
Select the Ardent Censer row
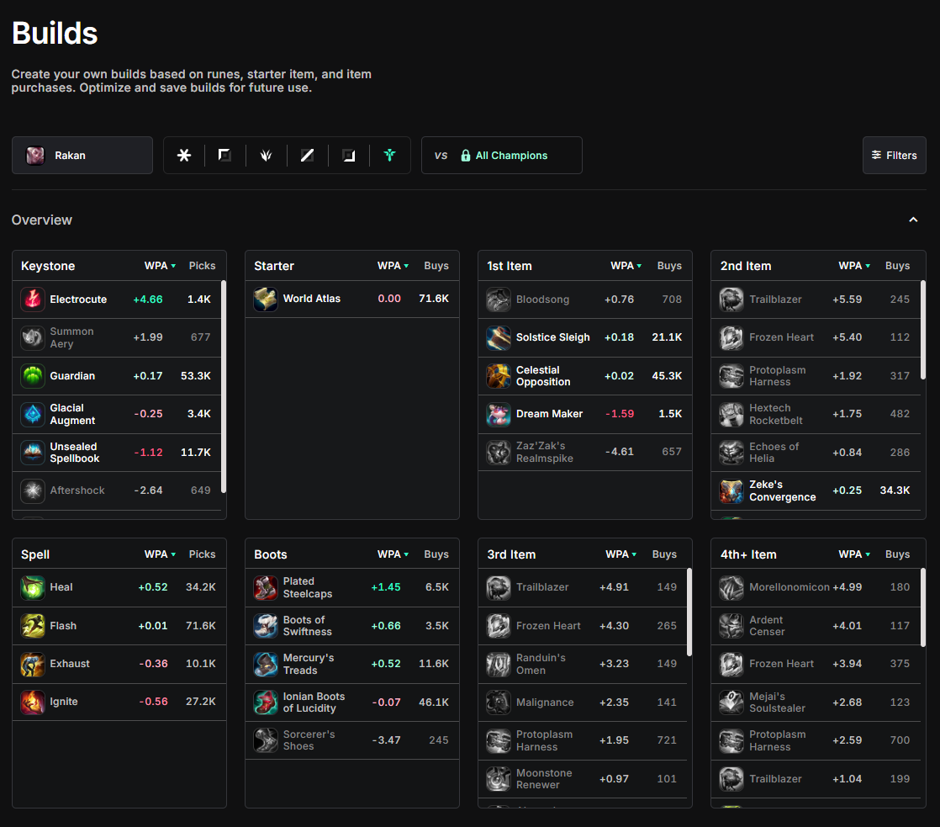[816, 625]
